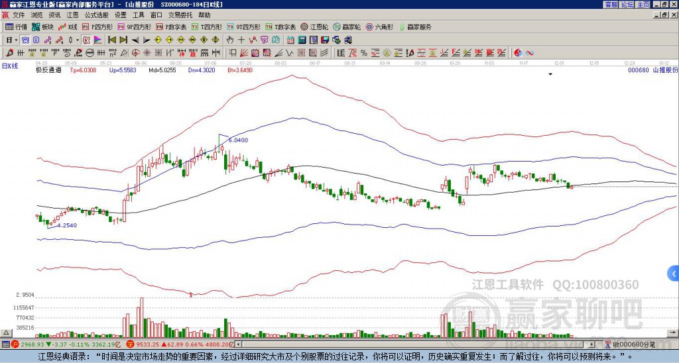
Task: Open the 资讯 menu
Action: [x=54, y=15]
